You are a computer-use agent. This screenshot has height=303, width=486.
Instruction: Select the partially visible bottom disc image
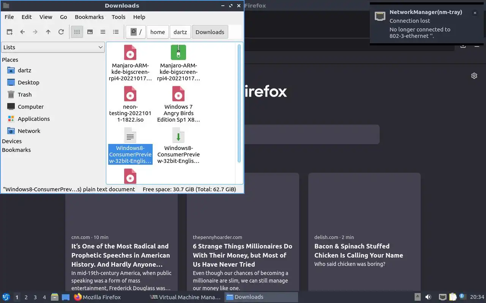coord(130,176)
